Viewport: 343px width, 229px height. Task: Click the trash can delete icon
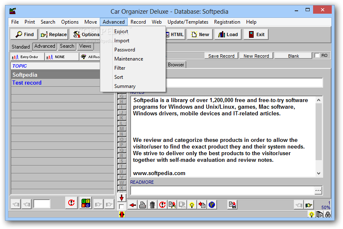click(x=152, y=205)
